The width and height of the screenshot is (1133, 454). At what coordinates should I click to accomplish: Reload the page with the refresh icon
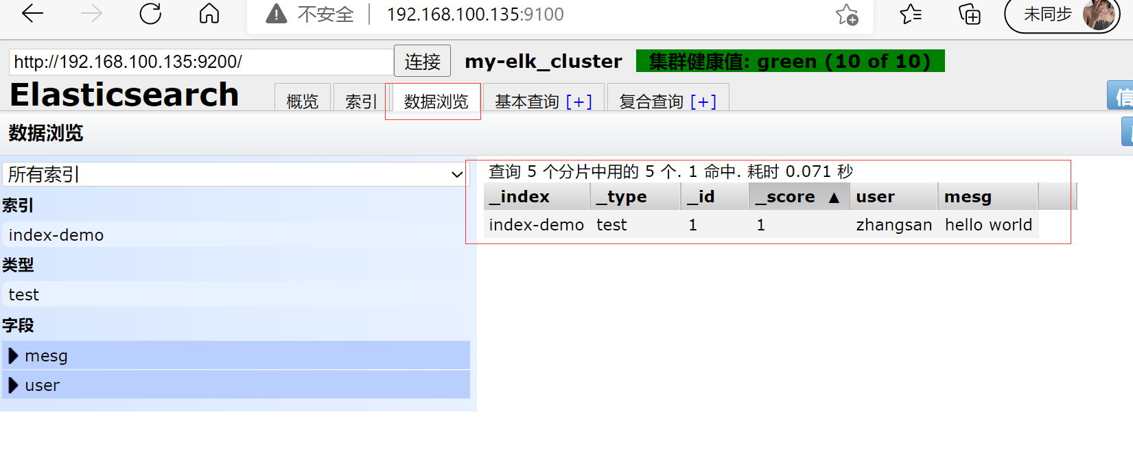(x=150, y=14)
